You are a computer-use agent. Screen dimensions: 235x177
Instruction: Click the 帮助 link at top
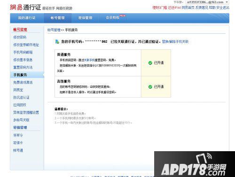(212, 8)
